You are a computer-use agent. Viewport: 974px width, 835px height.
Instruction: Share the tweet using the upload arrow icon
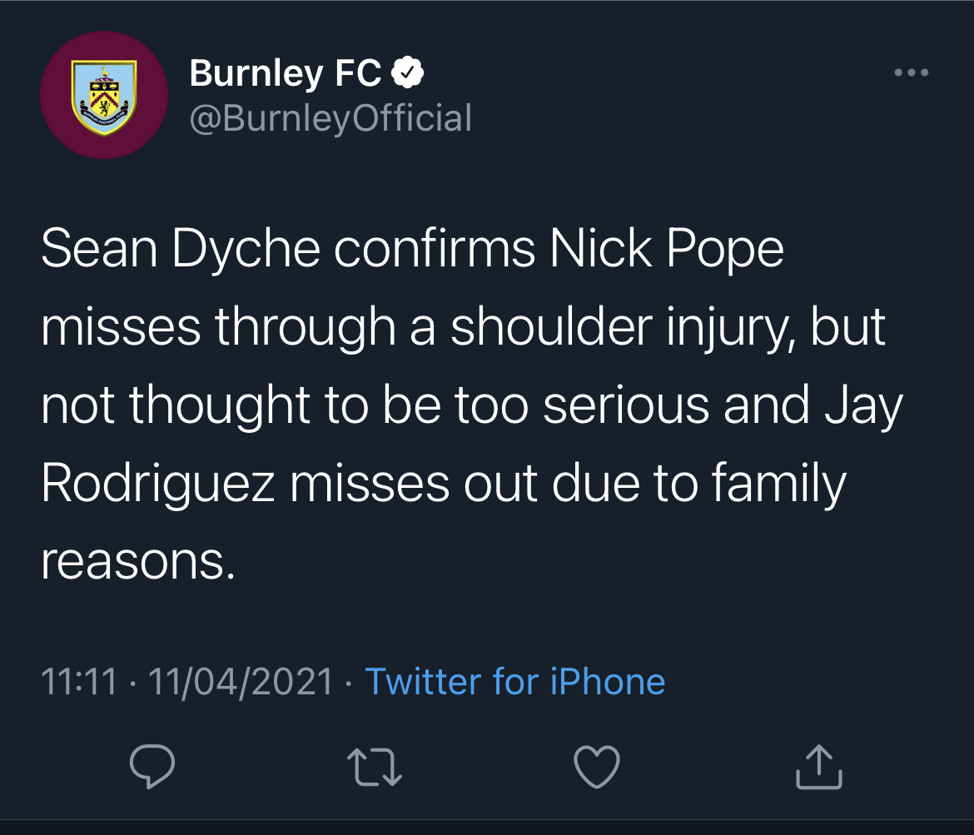pyautogui.click(x=819, y=767)
